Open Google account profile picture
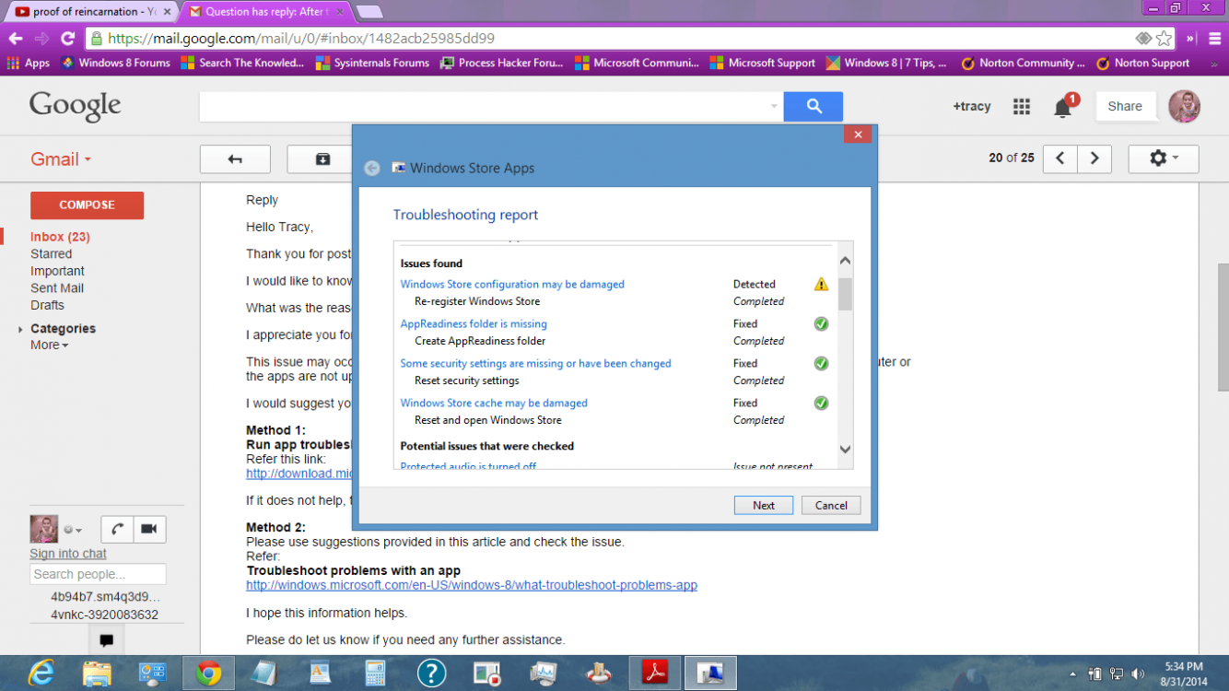Viewport: 1229px width, 691px height. [1184, 106]
